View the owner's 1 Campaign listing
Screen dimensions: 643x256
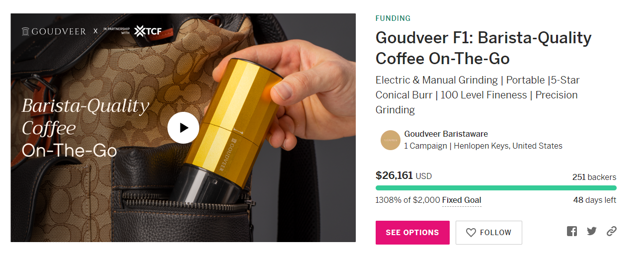(x=425, y=146)
